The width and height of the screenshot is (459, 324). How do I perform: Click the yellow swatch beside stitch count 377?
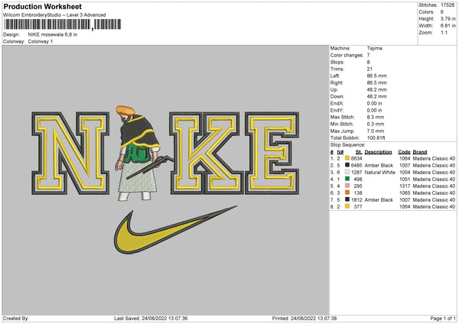point(347,206)
